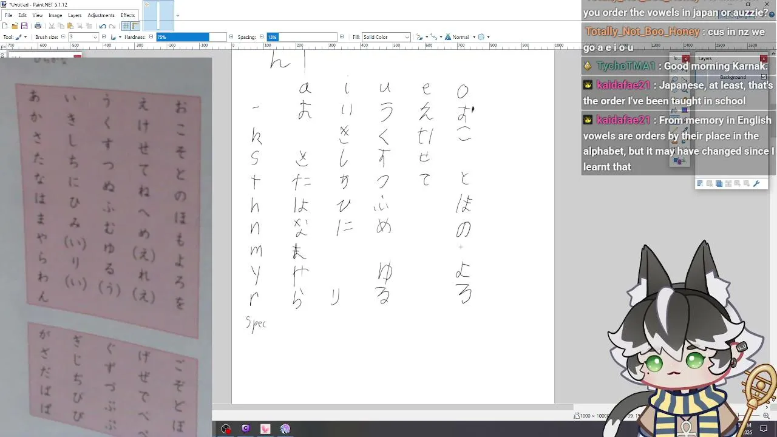
Task: Click the Add New Layer icon
Action: coord(700,184)
